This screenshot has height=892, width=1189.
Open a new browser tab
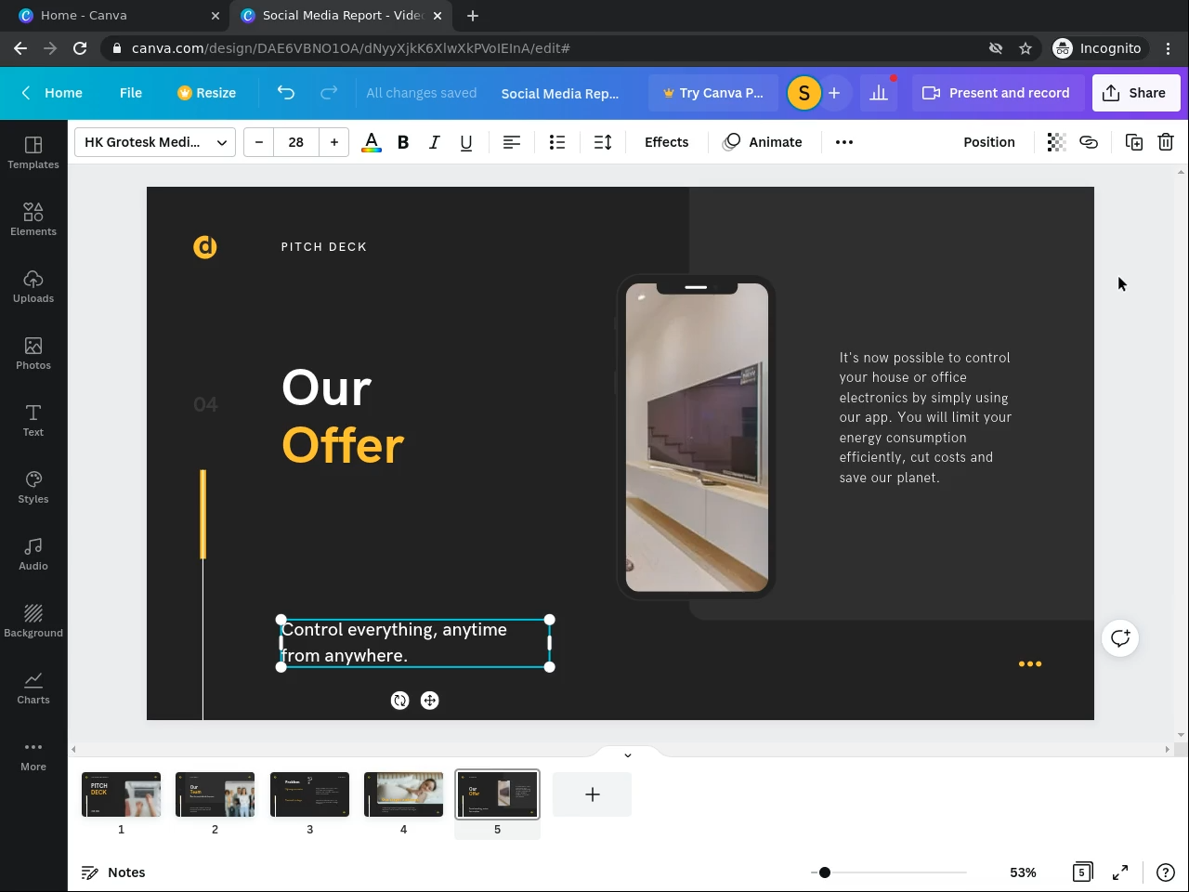(473, 16)
